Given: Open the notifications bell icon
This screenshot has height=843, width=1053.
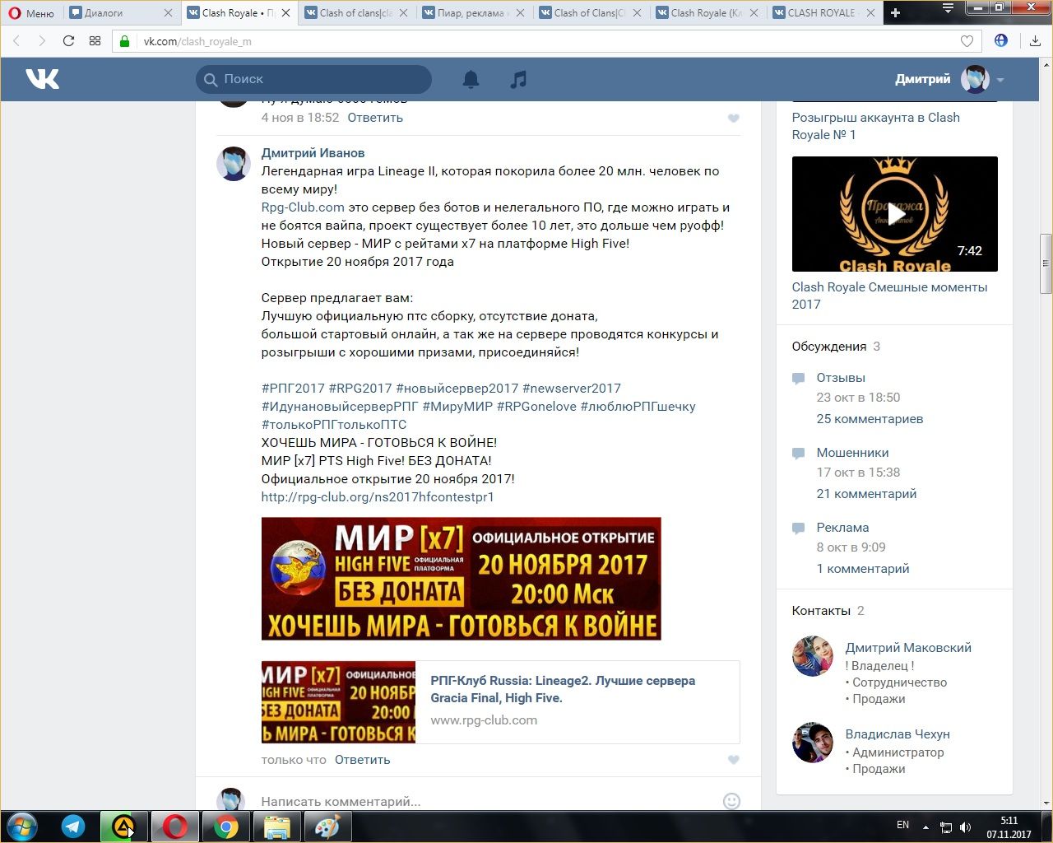Looking at the screenshot, I should click(x=471, y=79).
